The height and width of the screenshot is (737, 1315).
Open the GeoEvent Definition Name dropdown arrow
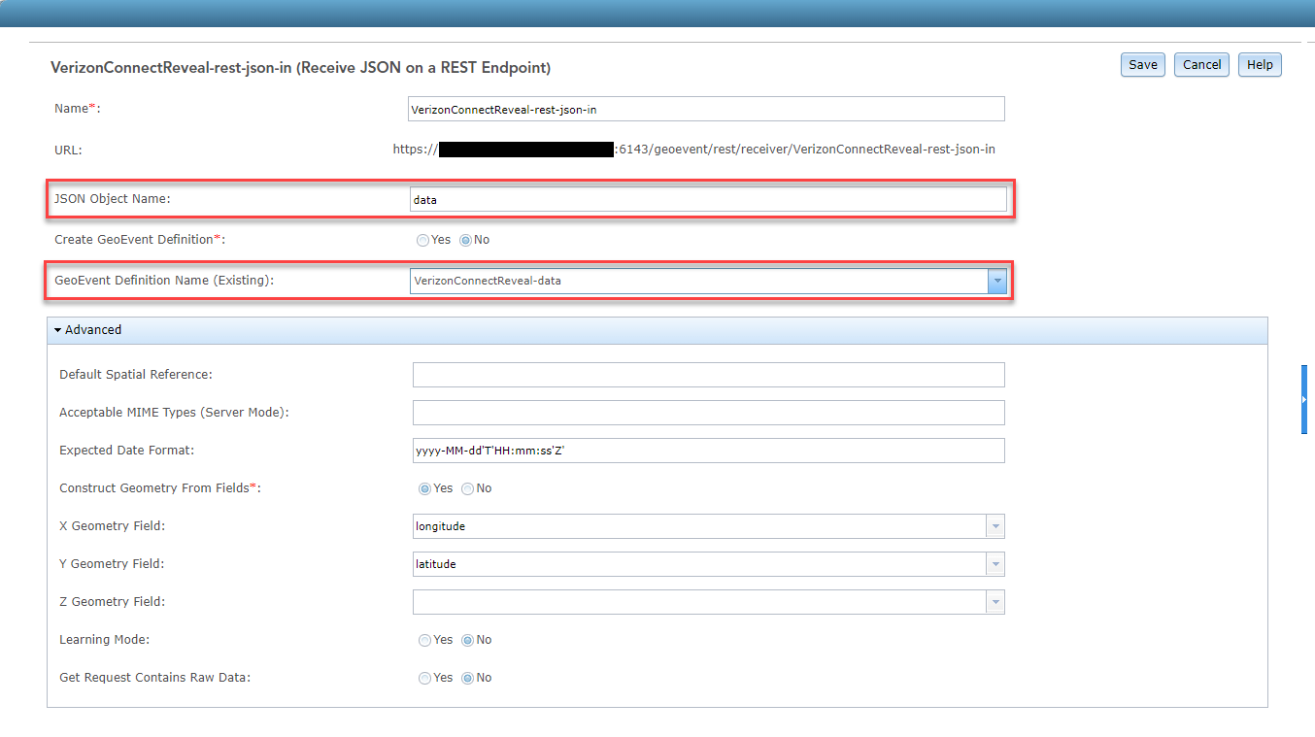point(996,281)
